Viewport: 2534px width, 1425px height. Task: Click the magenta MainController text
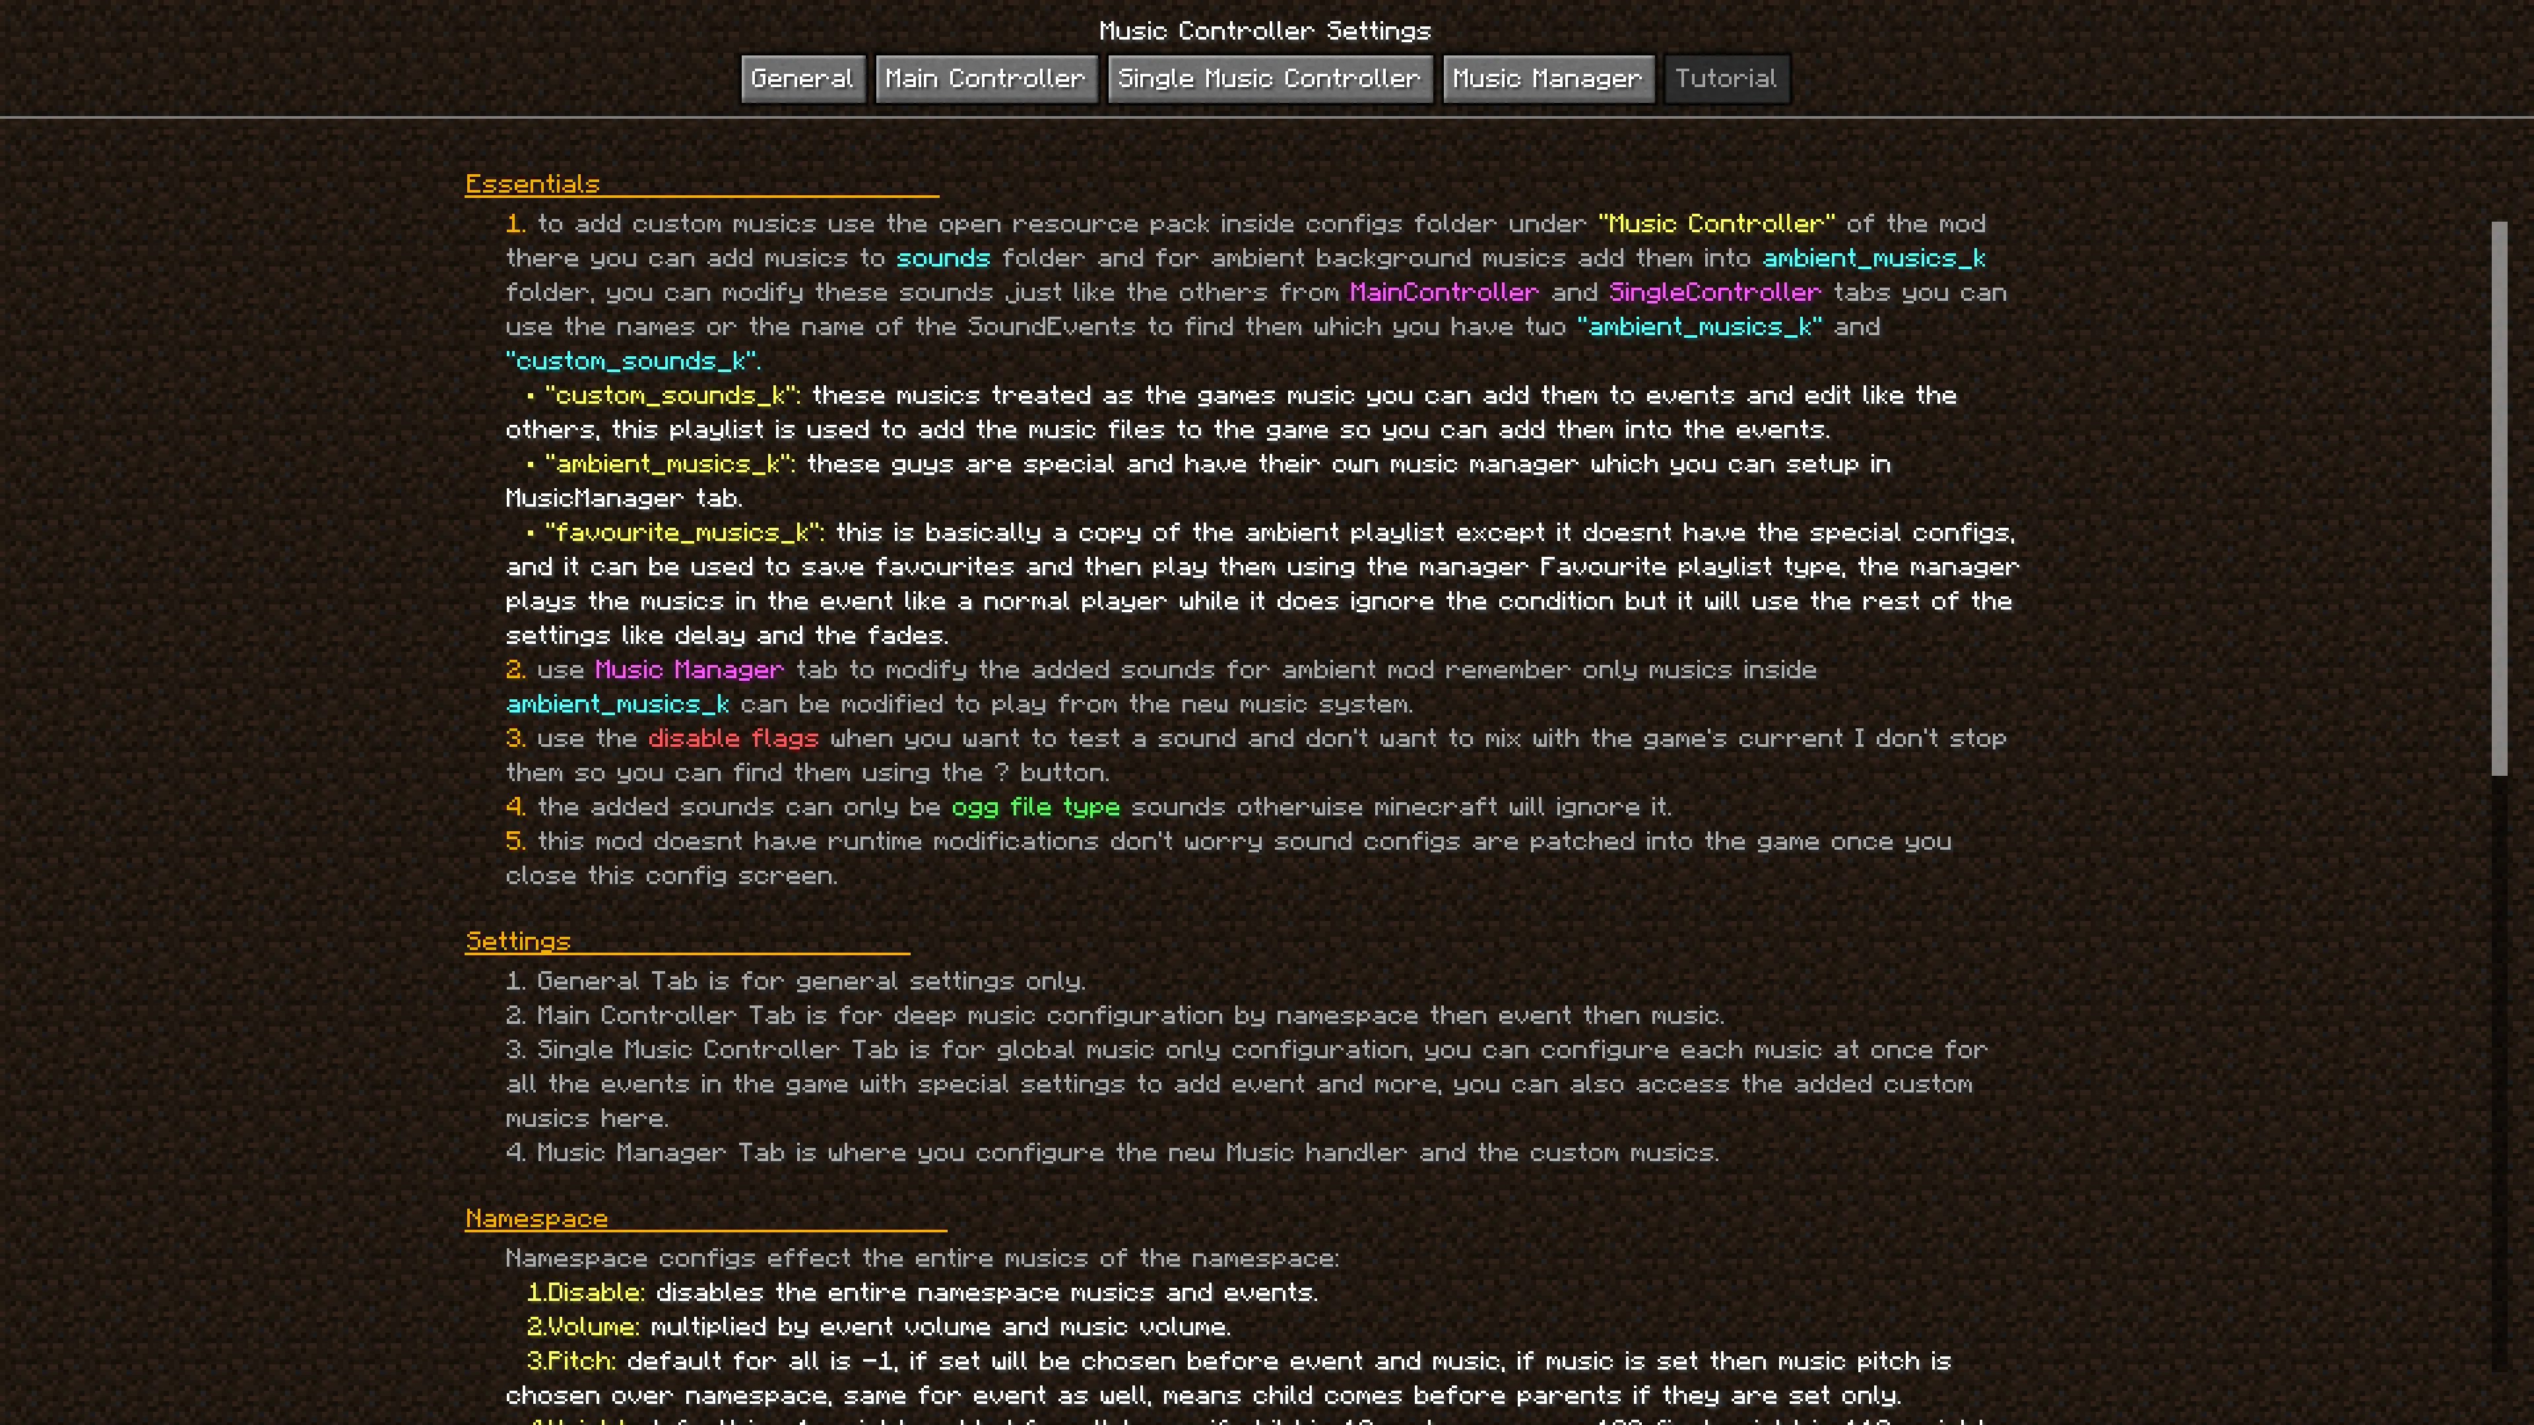pyautogui.click(x=1444, y=292)
